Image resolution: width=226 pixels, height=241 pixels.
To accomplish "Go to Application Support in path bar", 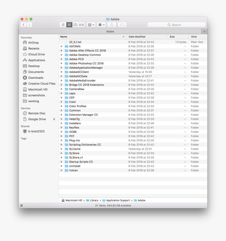I will (x=116, y=200).
